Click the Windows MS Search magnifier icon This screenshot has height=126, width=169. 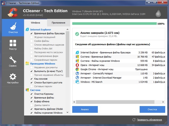[77, 82]
